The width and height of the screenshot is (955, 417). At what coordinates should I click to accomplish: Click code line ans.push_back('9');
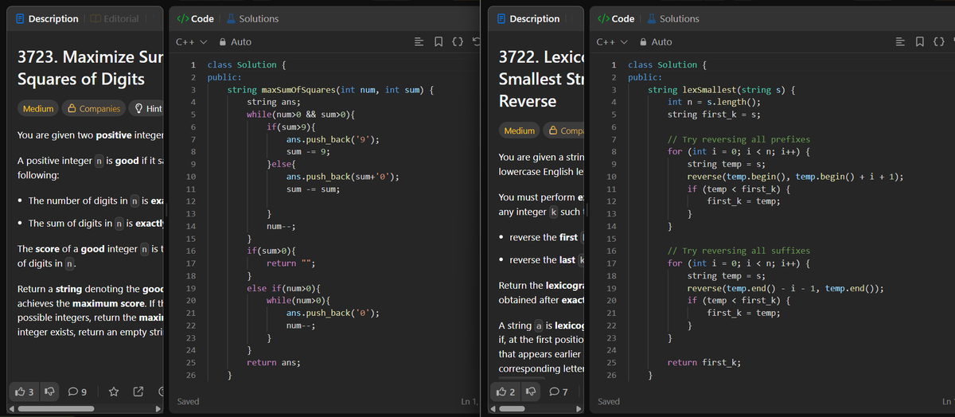(x=332, y=139)
